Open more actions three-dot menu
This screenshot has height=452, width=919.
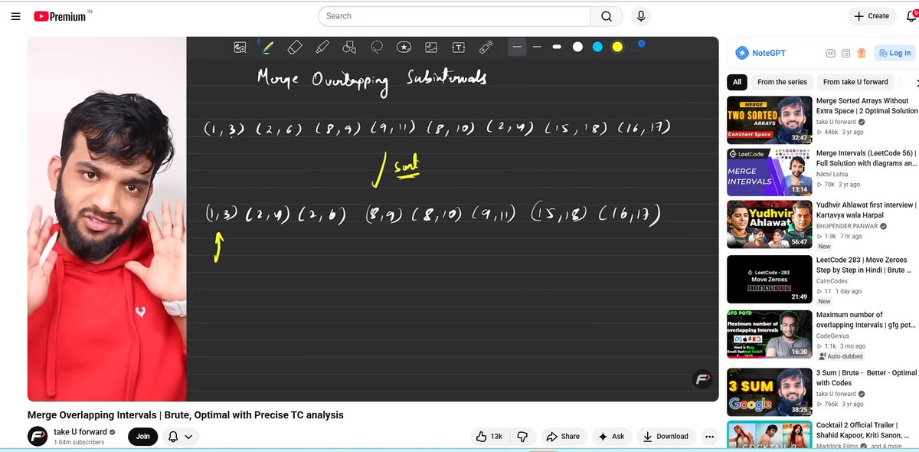click(x=709, y=436)
